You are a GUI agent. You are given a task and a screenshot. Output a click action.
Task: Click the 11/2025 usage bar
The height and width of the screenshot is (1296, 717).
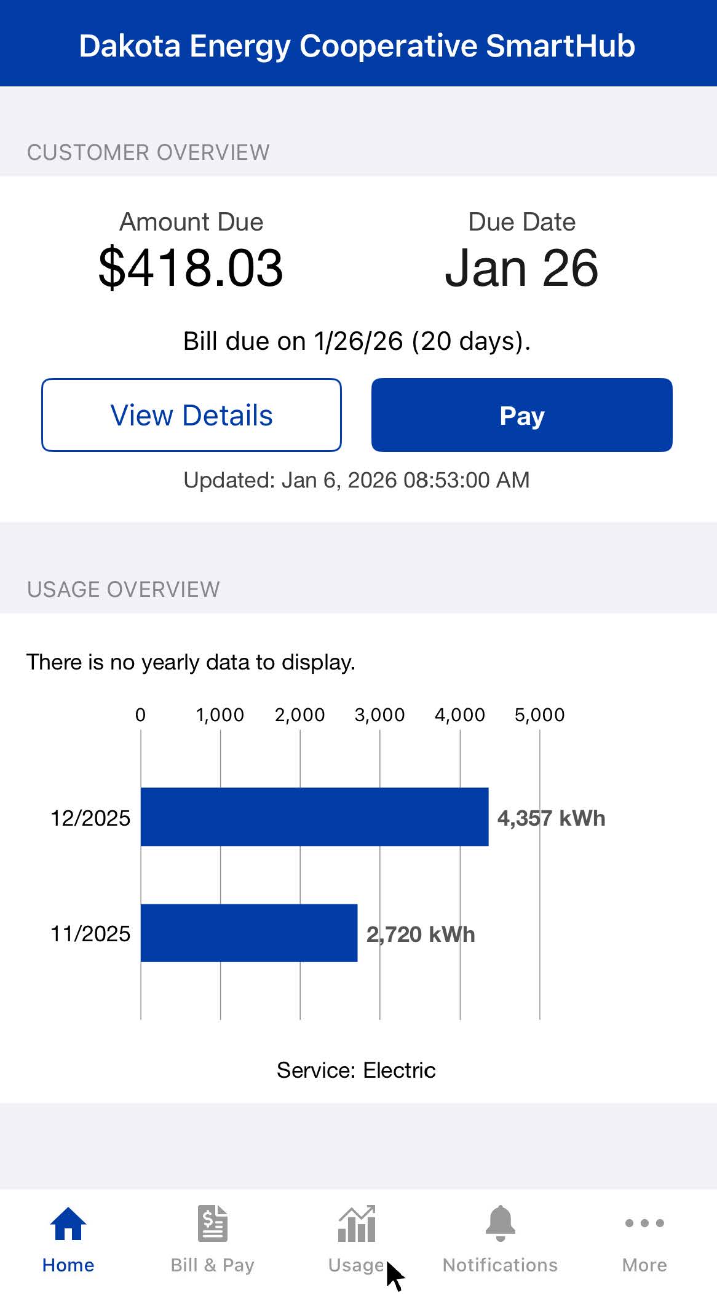[x=249, y=933]
